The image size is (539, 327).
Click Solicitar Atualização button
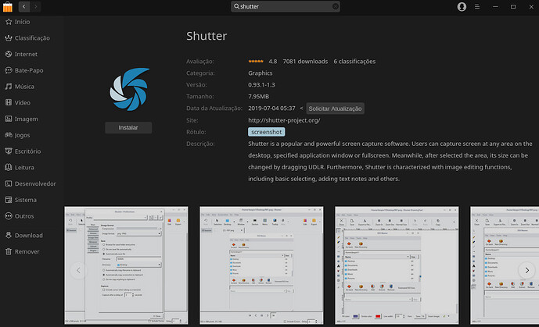(335, 108)
